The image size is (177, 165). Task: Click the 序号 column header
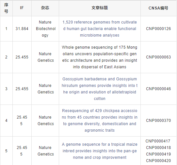pos(6,8)
